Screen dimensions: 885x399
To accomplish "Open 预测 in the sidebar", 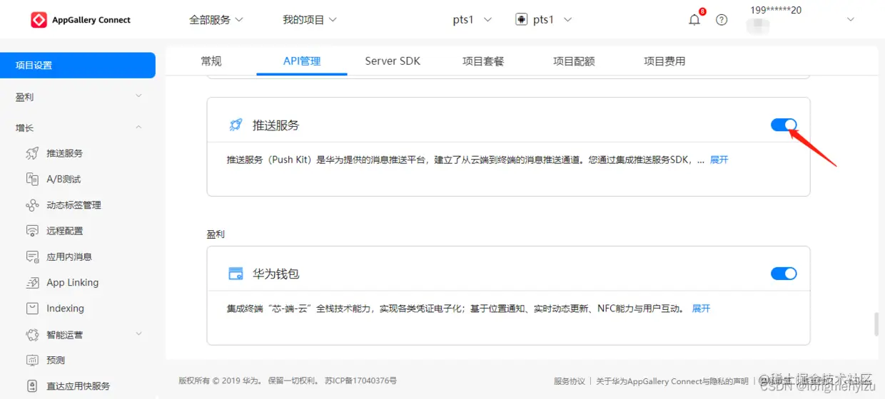I will [x=56, y=361].
